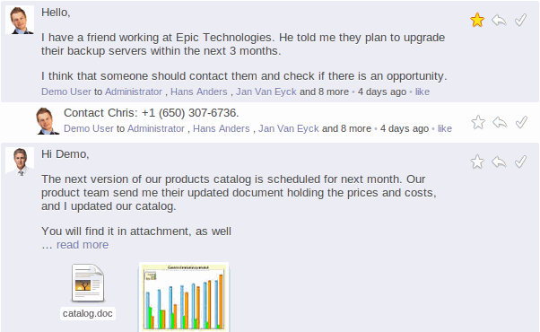This screenshot has height=332, width=540.
Task: Reply to the Contact Chris message
Action: 500,122
